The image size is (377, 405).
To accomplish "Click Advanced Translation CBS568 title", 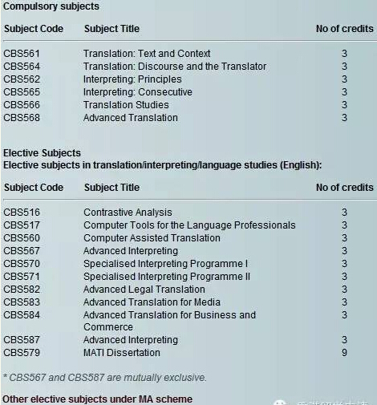I will [131, 118].
